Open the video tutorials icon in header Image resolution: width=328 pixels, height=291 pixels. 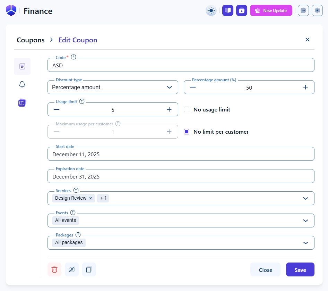tap(242, 10)
